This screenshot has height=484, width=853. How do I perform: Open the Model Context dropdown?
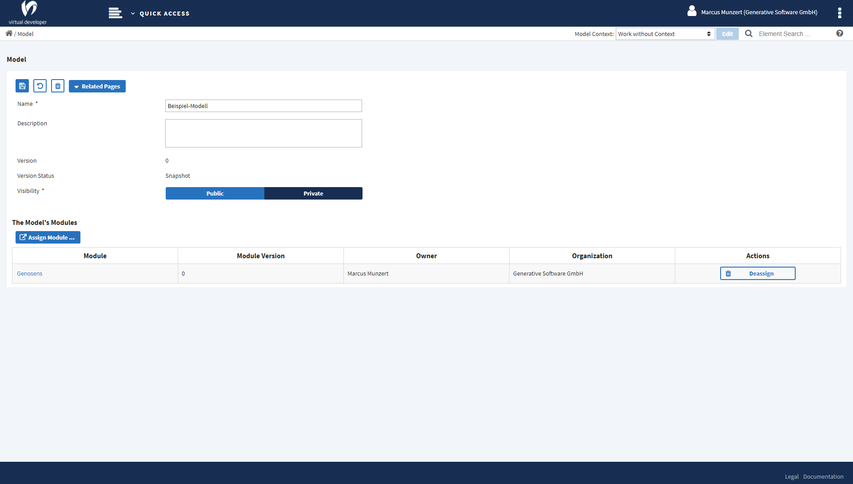[x=665, y=34]
